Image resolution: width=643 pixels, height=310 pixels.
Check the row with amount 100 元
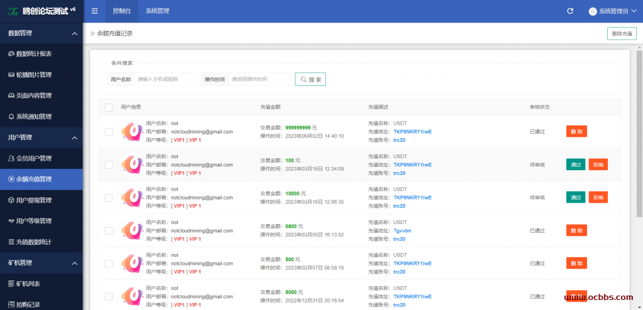[x=109, y=165]
